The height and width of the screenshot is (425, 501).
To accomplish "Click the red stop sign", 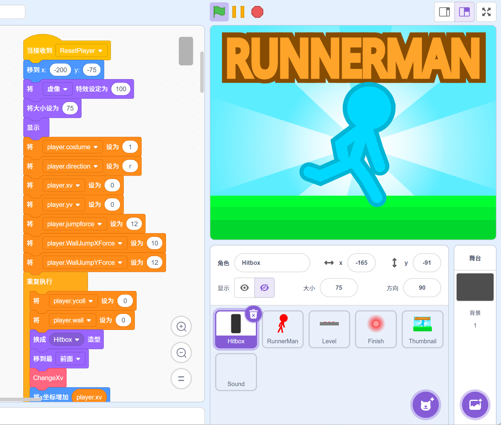I will (257, 12).
